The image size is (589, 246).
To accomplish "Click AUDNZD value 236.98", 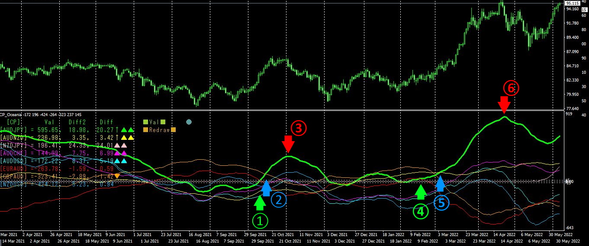I will (48, 138).
